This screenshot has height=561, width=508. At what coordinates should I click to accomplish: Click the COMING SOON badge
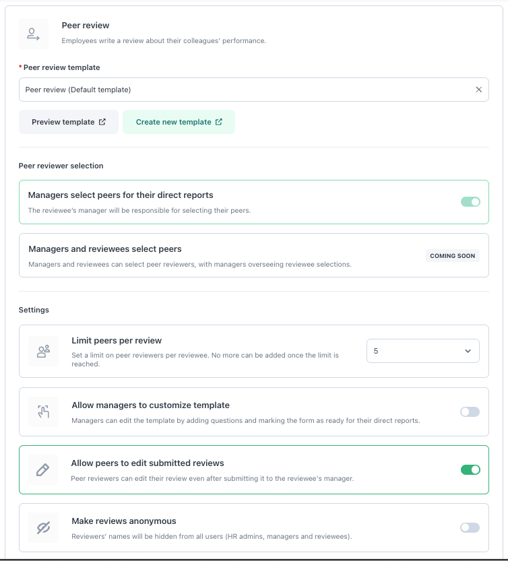point(453,256)
